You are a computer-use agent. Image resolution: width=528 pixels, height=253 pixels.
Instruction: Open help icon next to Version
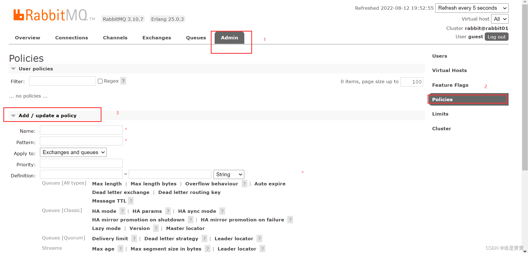[156, 228]
